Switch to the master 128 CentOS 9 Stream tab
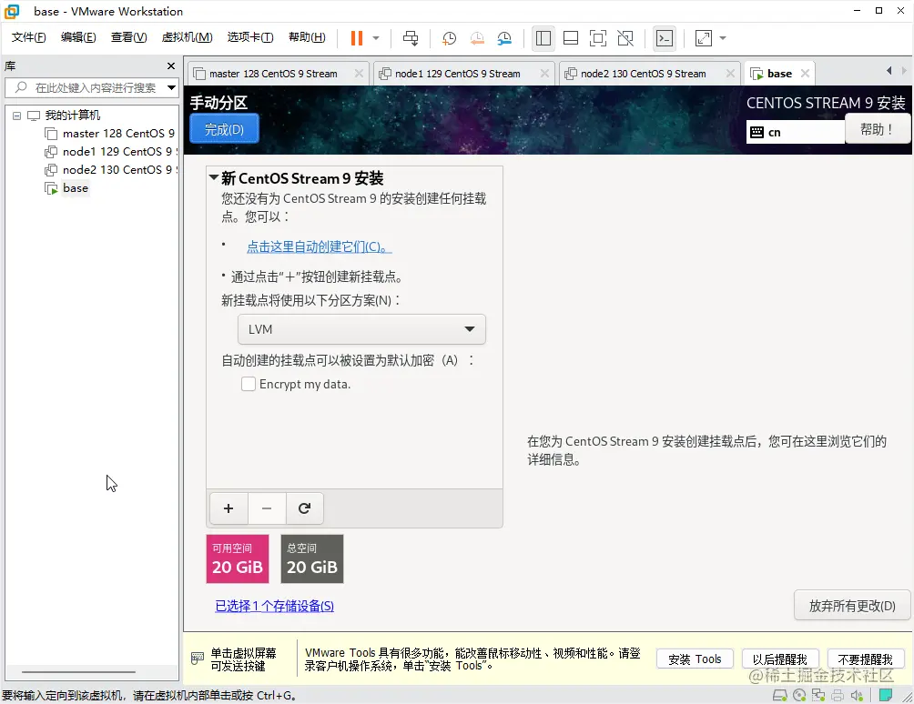The height and width of the screenshot is (704, 914). (x=273, y=74)
